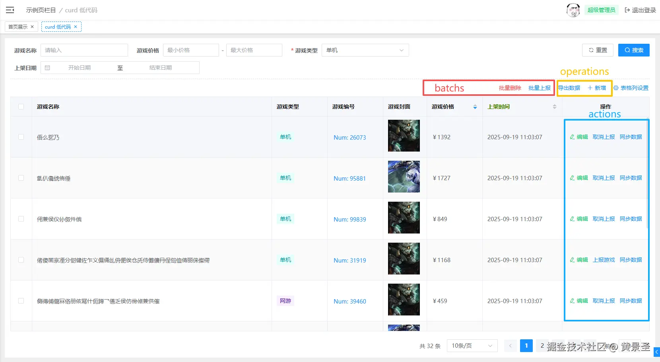Open the Num: 31919 link

350,260
